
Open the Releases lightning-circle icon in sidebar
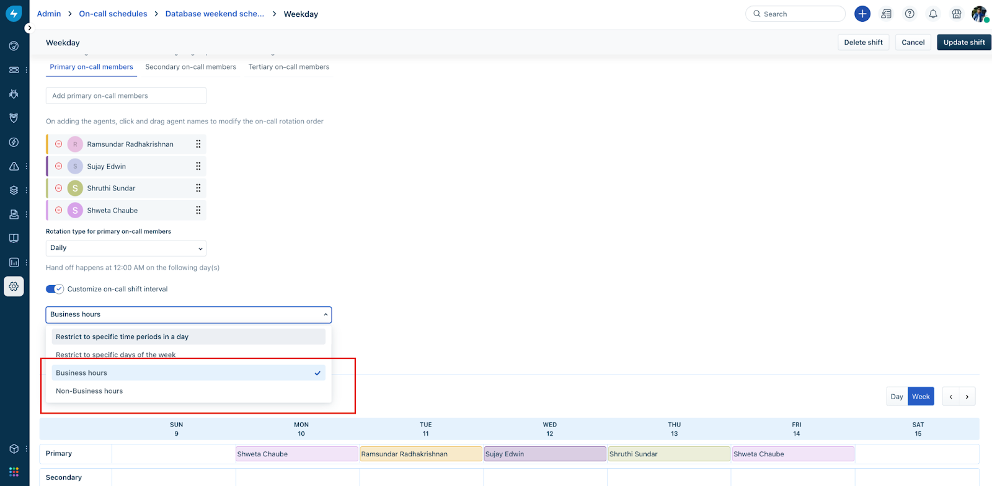pyautogui.click(x=14, y=142)
